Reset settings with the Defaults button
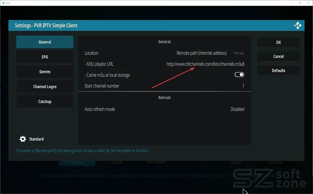The width and height of the screenshot is (313, 194). (x=279, y=70)
